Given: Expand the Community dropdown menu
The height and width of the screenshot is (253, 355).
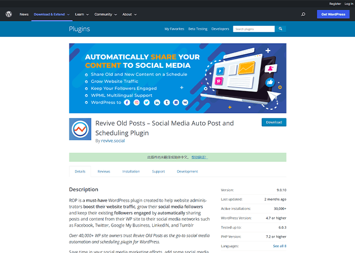Looking at the screenshot, I should [105, 14].
